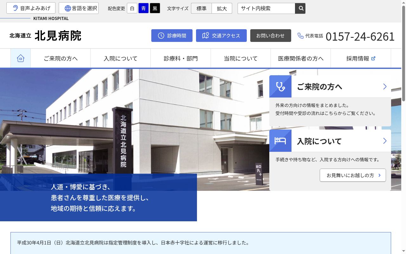Set text size to 拡大
Viewport: 406px width, 254px height.
222,8
